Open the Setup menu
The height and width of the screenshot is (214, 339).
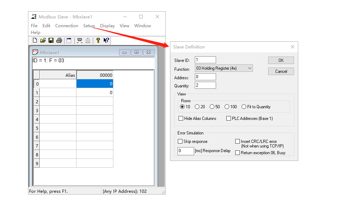(x=89, y=26)
